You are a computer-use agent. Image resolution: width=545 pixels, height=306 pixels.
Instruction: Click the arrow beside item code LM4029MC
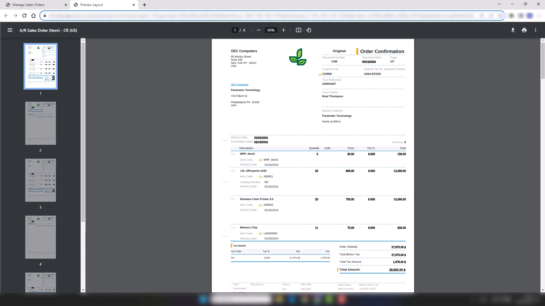click(x=260, y=234)
